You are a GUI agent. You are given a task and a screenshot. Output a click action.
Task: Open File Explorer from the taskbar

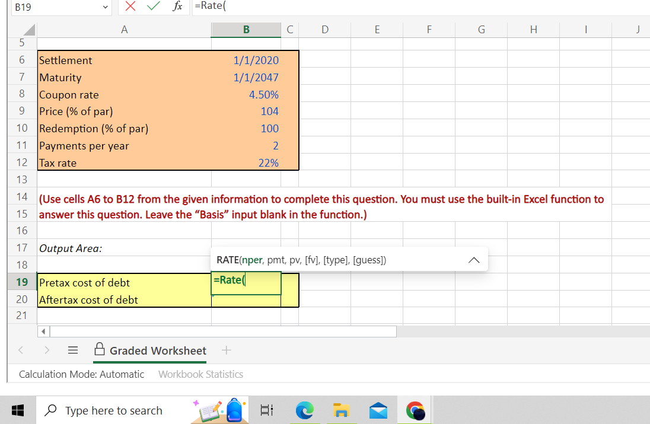click(341, 410)
